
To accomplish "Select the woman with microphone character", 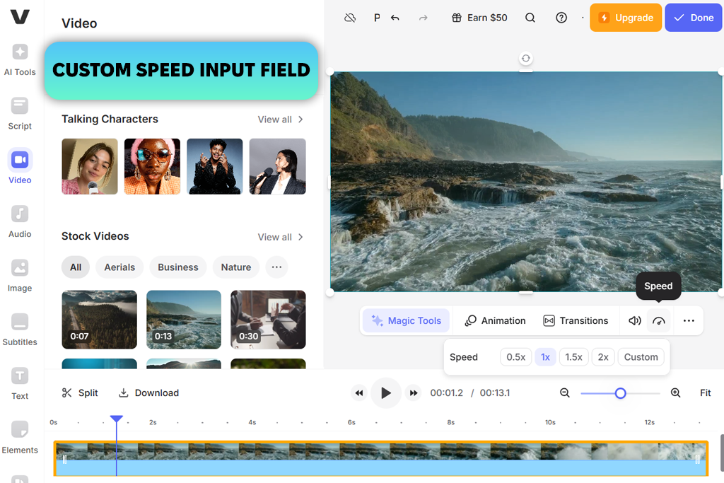I will [x=90, y=166].
